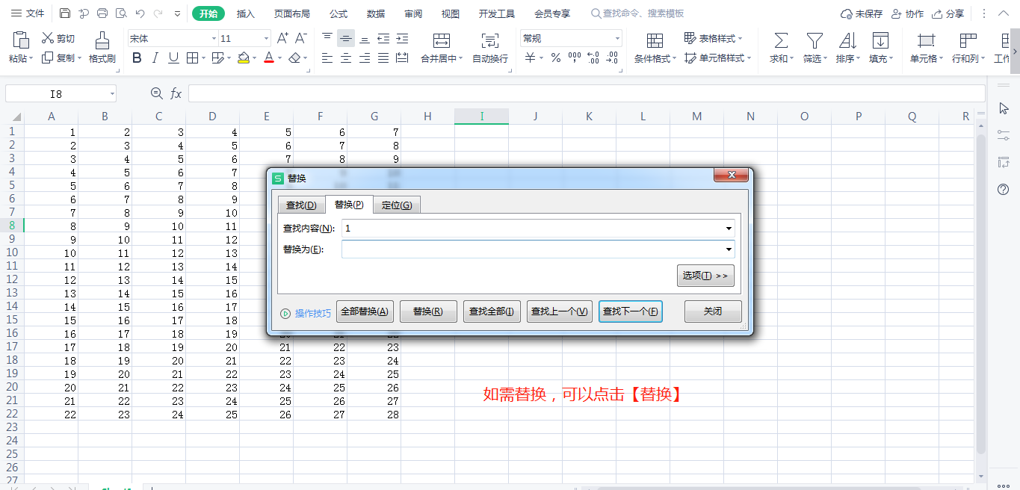Click the Replace with (替换为) input field
The height and width of the screenshot is (490, 1020).
click(532, 249)
